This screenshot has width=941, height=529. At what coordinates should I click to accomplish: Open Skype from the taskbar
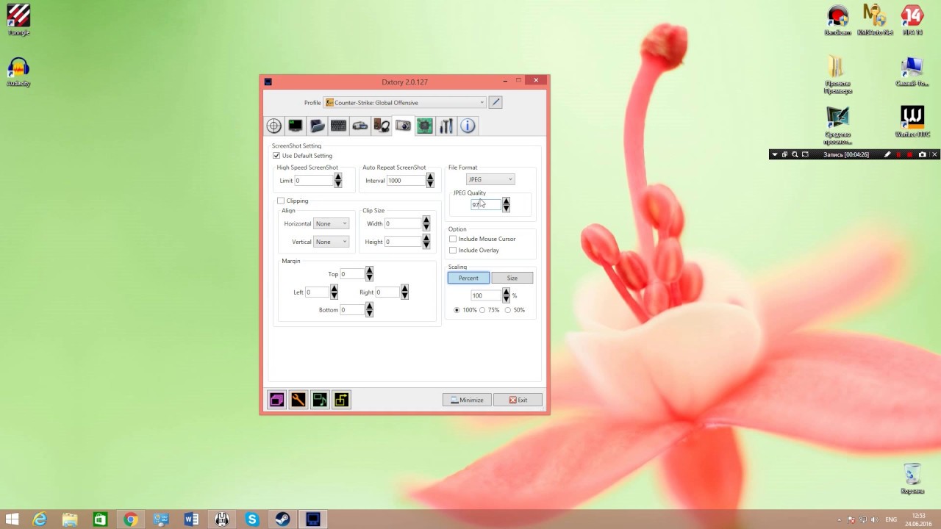[252, 519]
